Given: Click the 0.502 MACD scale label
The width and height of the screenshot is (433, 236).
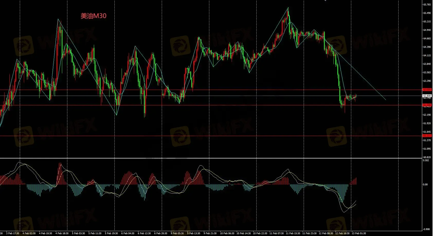Looking at the screenshot, I should click(x=426, y=160).
